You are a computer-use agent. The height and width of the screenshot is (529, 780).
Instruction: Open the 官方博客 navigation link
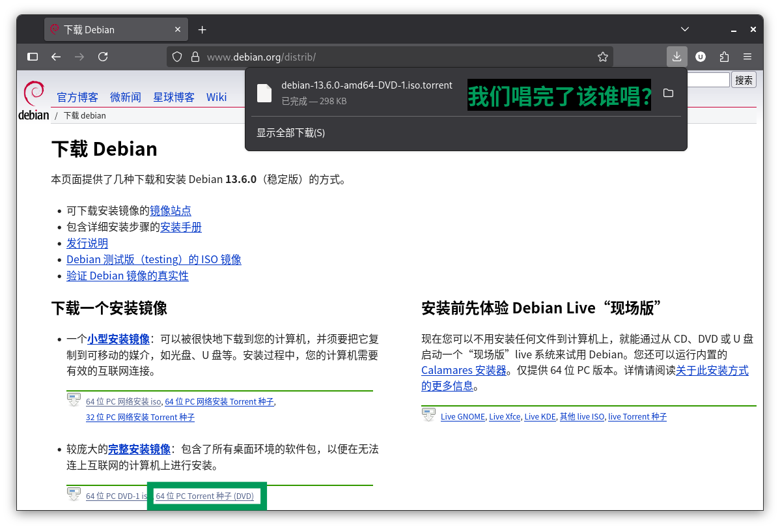coord(77,97)
